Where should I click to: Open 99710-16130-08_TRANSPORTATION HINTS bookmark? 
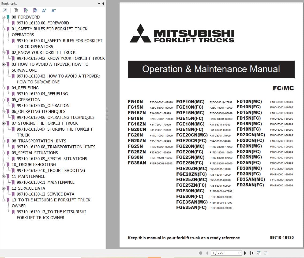[56, 147]
